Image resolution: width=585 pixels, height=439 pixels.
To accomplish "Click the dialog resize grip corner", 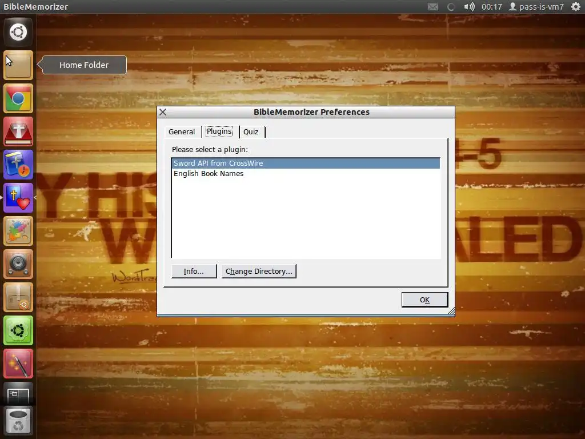I will tap(451, 310).
